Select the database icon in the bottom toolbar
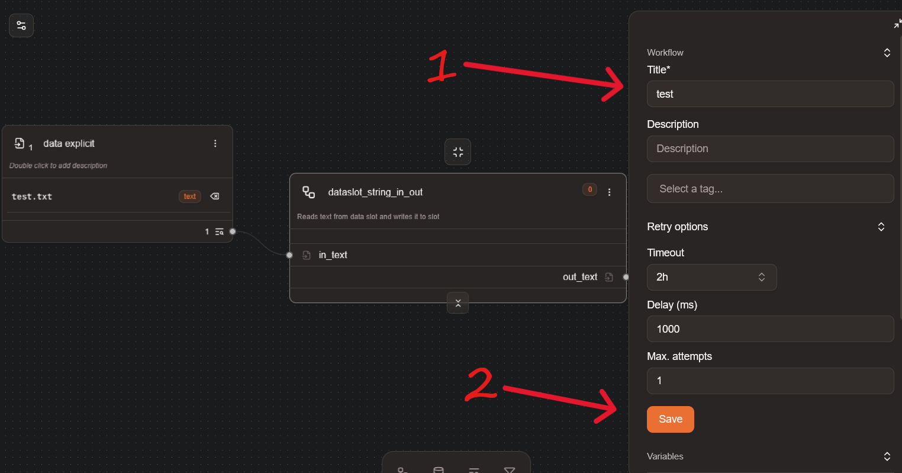Viewport: 902px width, 473px height. (438, 469)
